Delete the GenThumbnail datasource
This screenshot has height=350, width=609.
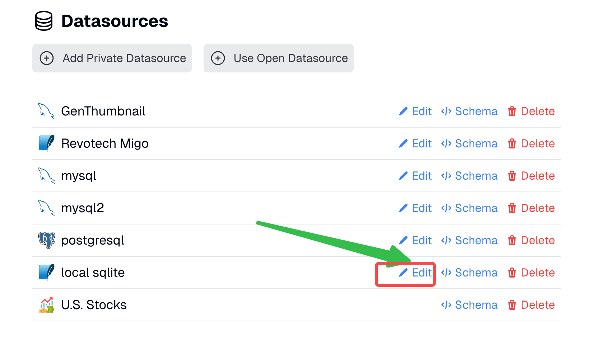point(531,111)
